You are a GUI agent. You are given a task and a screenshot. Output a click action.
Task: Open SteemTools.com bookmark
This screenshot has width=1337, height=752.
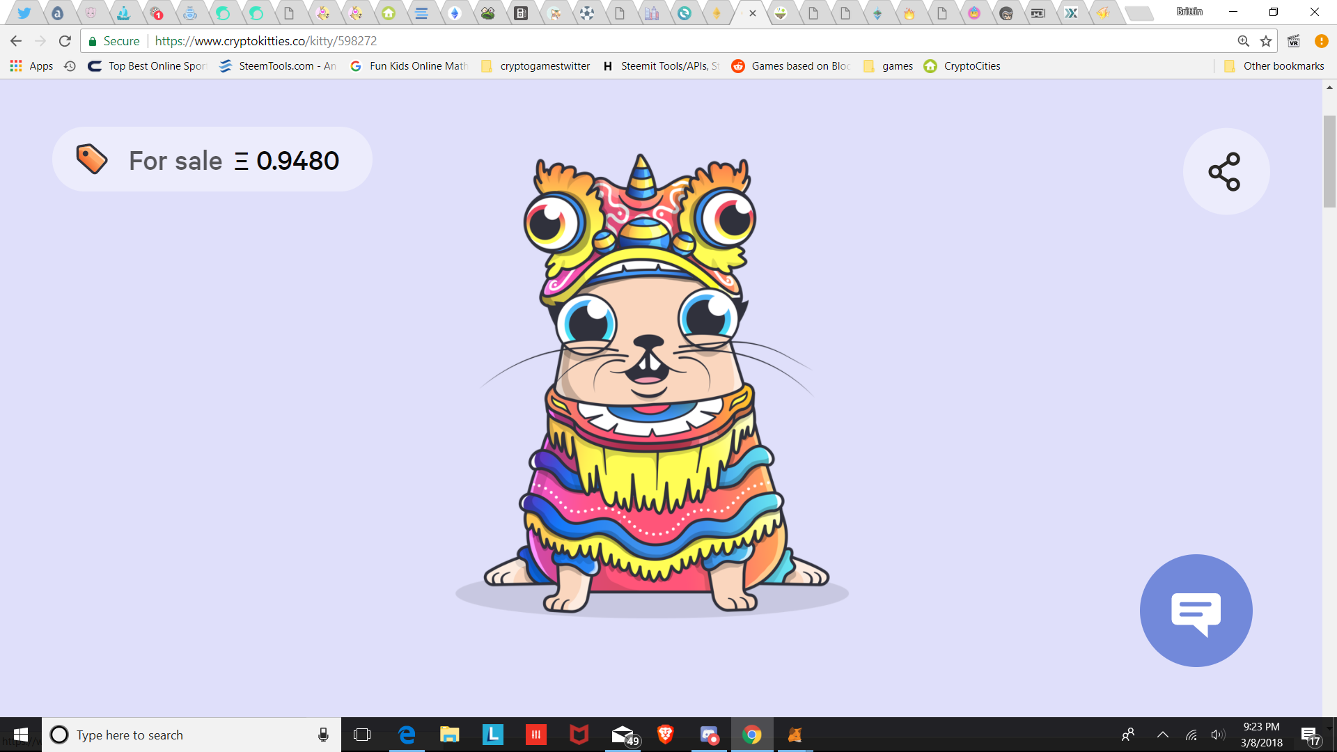[x=277, y=66]
